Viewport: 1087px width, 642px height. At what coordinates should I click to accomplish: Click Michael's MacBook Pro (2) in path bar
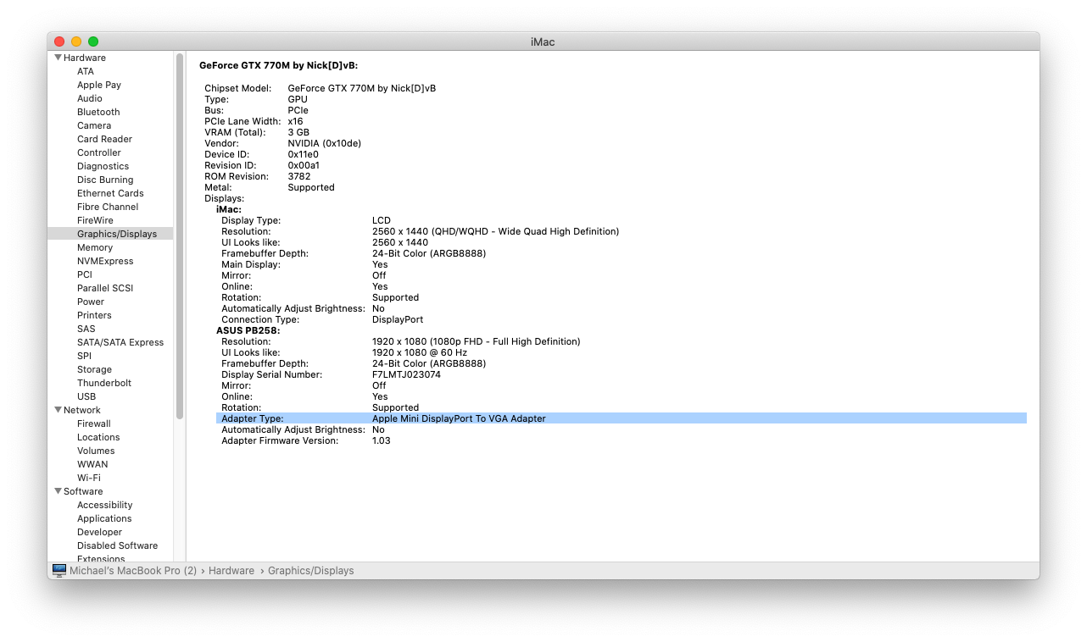(133, 571)
